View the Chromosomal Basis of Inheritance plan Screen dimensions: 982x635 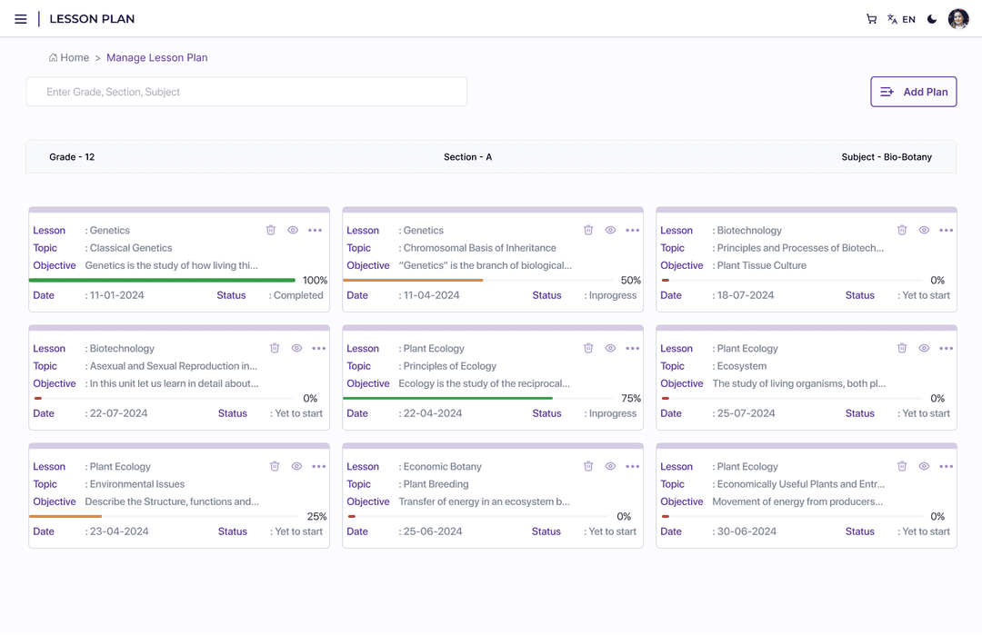point(610,231)
